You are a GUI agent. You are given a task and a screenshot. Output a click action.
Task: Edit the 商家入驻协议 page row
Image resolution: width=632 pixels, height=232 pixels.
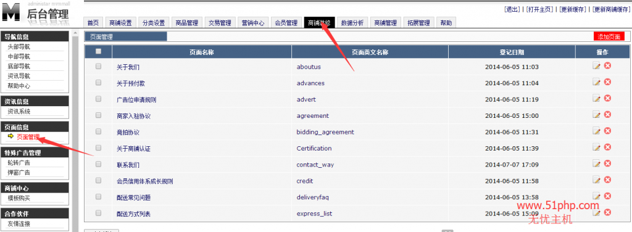pos(597,115)
